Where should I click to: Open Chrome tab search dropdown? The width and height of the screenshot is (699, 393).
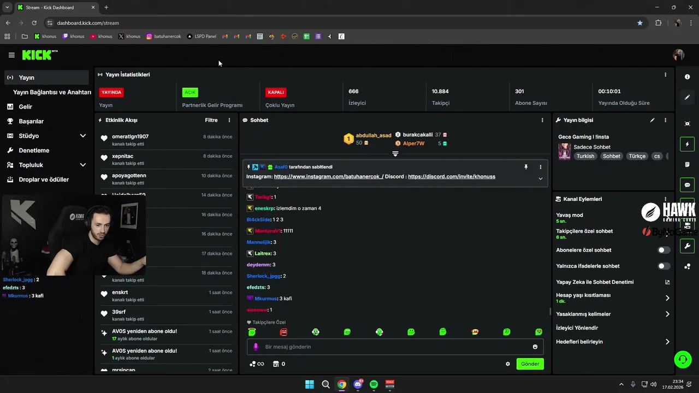click(7, 7)
